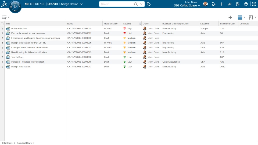Open 'Design Modification for Part 001412'

click(x=29, y=43)
